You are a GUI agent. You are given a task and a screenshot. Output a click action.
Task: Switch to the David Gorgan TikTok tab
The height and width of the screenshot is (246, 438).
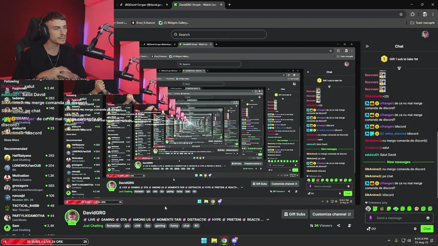point(143,5)
